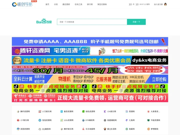180x135 pixels.
Task: Open the left 快手抖音短视频业务 banner
Action: point(51,88)
